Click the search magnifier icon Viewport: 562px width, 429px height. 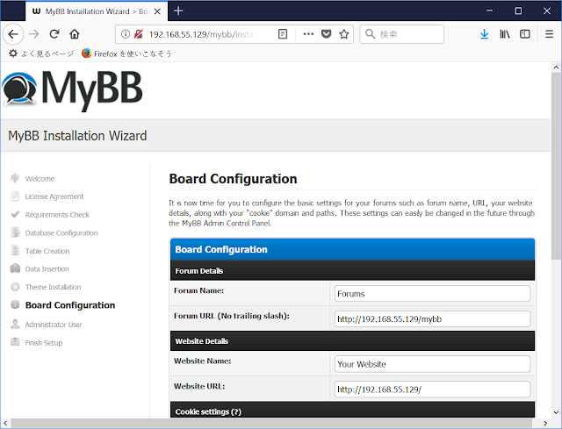pos(370,34)
